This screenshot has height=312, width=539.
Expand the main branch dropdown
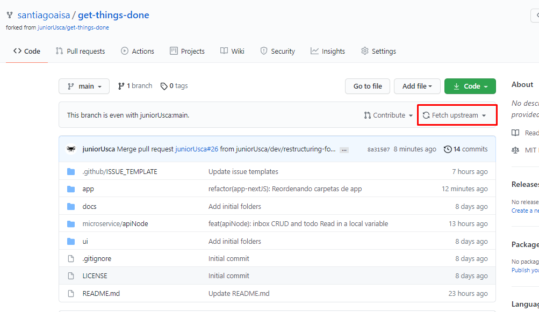point(84,86)
